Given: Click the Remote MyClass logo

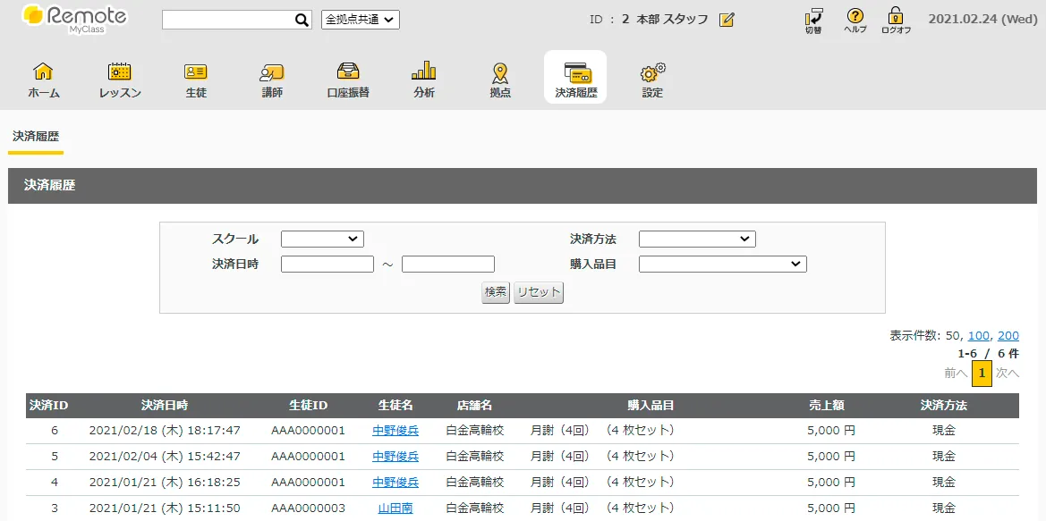Looking at the screenshot, I should click(x=75, y=20).
